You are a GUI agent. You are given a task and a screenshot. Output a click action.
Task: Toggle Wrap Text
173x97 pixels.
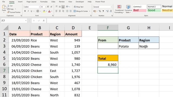click(79, 7)
